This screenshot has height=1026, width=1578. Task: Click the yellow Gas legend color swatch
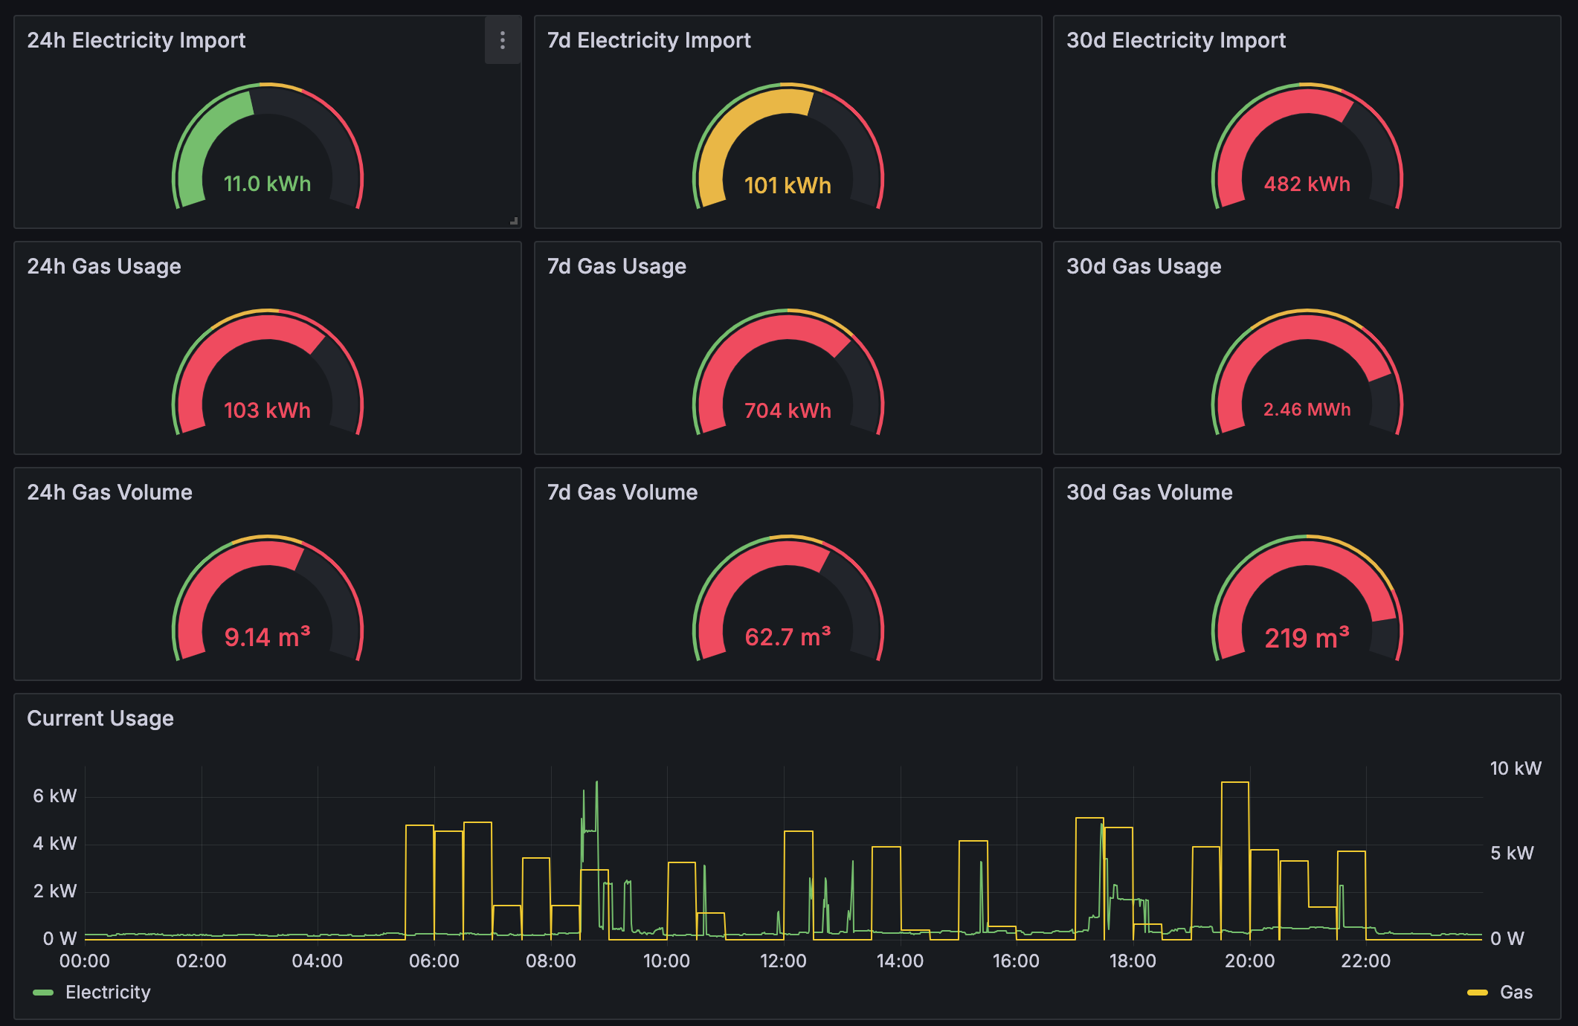[x=1477, y=993]
